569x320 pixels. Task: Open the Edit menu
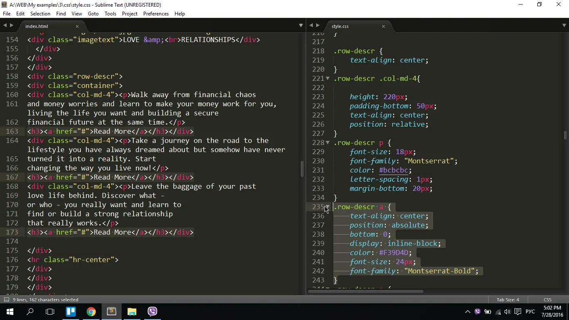(x=20, y=14)
